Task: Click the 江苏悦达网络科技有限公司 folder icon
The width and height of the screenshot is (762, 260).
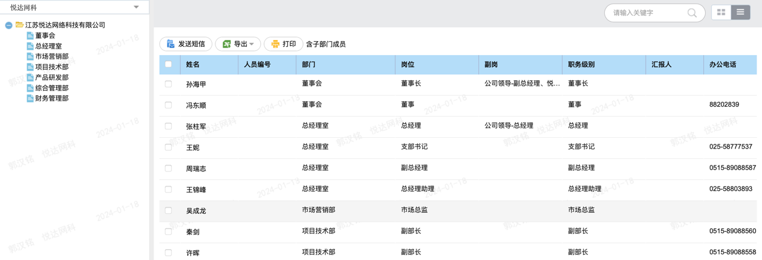Action: (x=19, y=25)
